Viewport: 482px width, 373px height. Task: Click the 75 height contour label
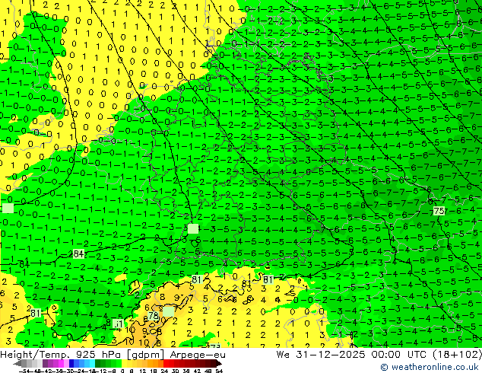pos(439,211)
